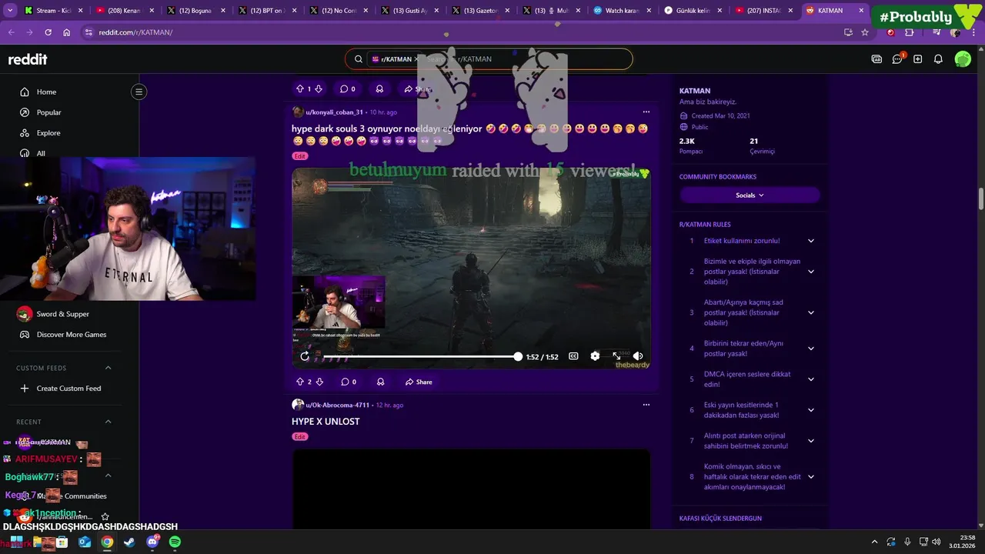Open Spotify from the taskbar
Screen dimensions: 985x554
[175, 542]
